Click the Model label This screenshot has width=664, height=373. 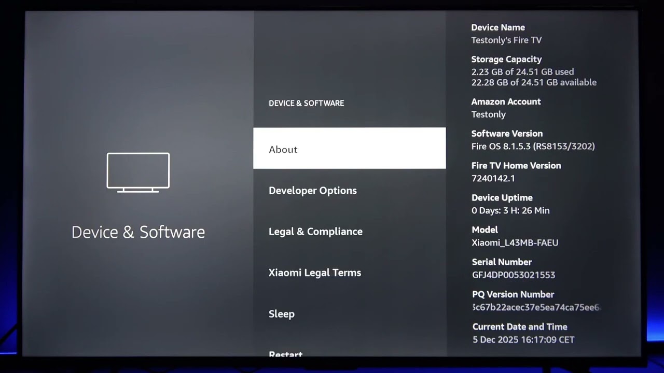pos(485,230)
